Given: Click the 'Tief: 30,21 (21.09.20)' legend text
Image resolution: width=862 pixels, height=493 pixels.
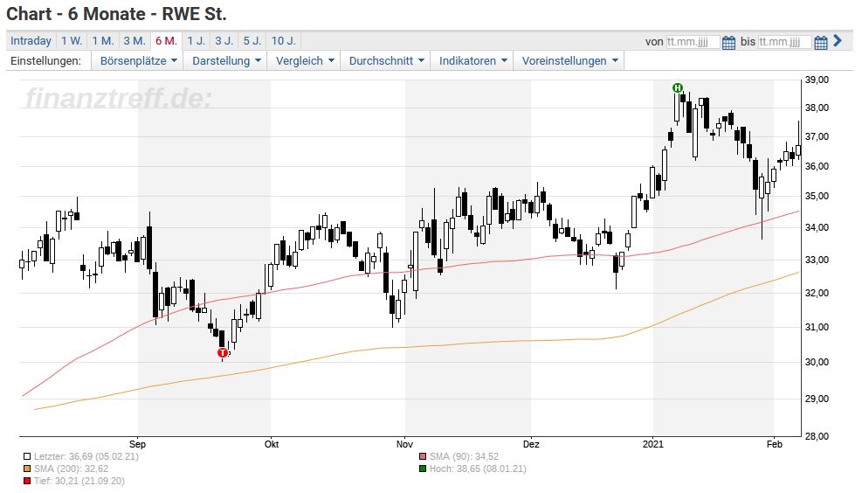Looking at the screenshot, I should click(x=79, y=482).
